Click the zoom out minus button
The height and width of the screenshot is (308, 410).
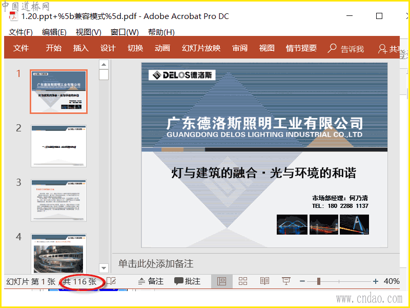[302, 281]
